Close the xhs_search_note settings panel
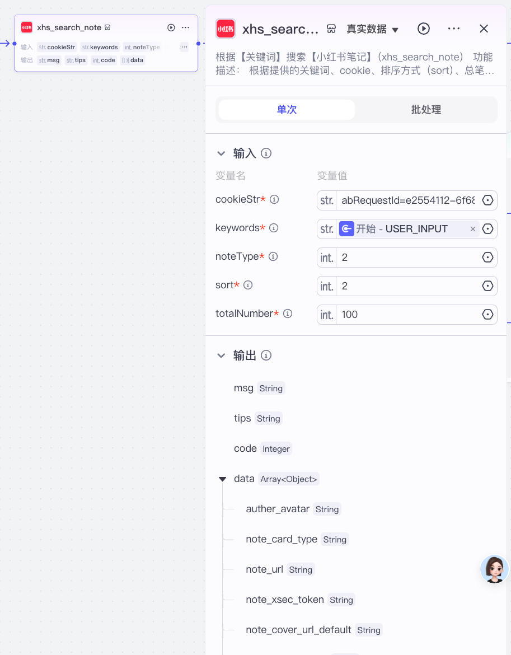511x655 pixels. [484, 29]
